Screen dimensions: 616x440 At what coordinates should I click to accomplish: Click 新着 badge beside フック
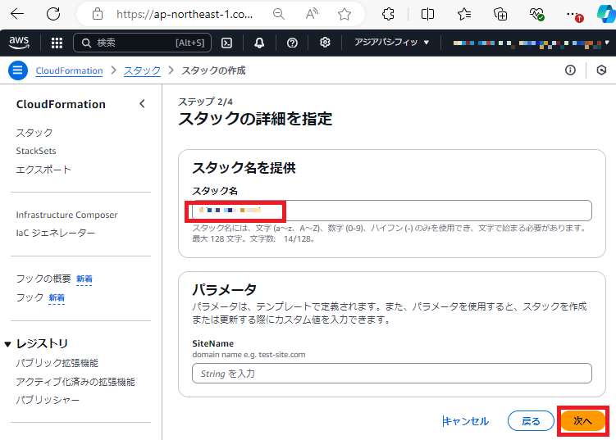(57, 298)
